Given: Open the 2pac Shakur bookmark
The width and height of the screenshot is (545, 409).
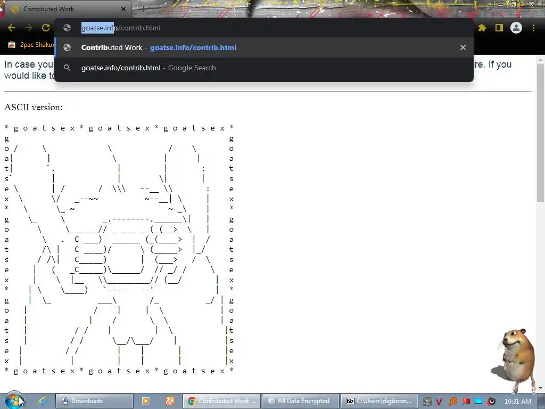Looking at the screenshot, I should [31, 45].
